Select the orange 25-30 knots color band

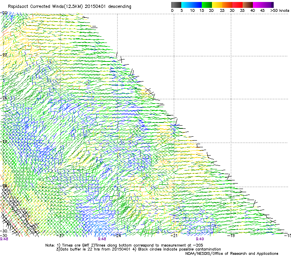tap(227, 5)
